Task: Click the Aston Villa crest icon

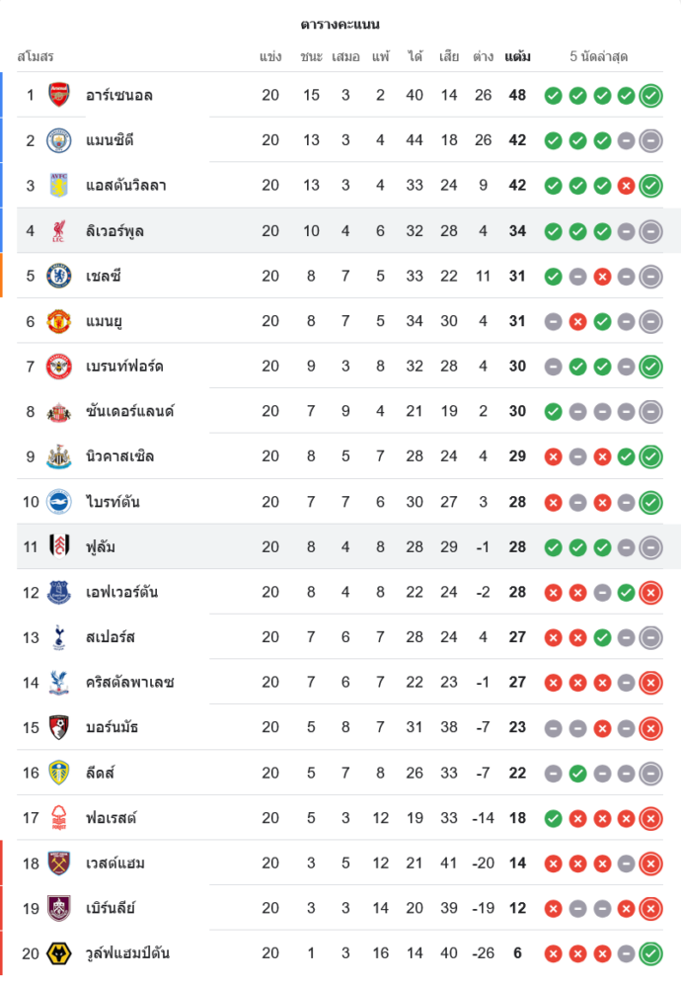Action: tap(59, 185)
